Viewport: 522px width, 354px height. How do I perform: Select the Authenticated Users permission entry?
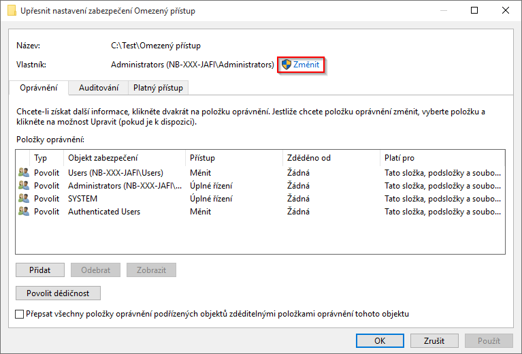click(x=104, y=212)
